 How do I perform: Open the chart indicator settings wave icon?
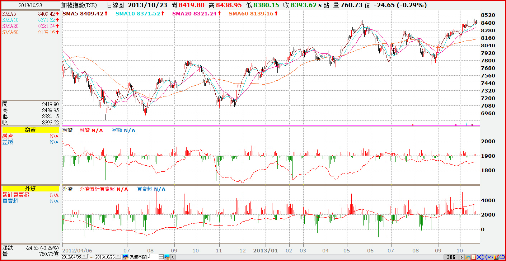tap(468, 257)
